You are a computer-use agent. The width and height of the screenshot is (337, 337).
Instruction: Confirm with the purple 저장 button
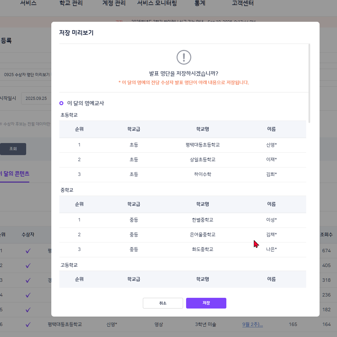click(206, 303)
